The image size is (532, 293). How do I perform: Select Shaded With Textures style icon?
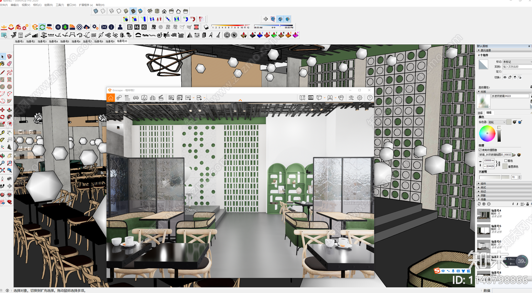tap(133, 11)
